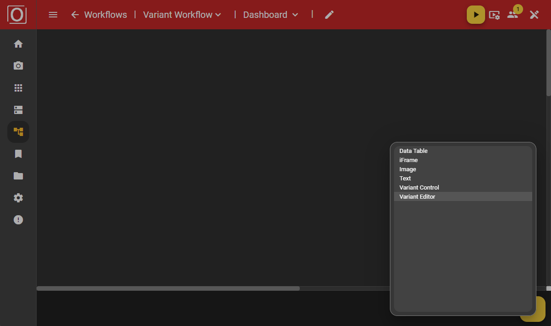Expand the Dashboard dropdown
Image resolution: width=551 pixels, height=326 pixels.
click(x=270, y=15)
